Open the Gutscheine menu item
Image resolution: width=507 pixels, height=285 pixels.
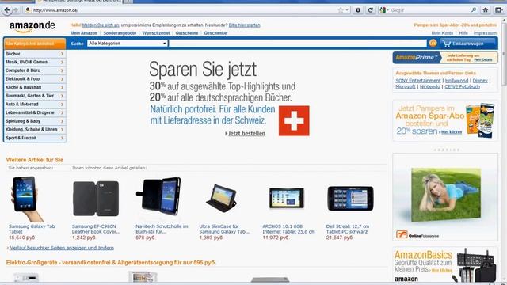pyautogui.click(x=187, y=33)
